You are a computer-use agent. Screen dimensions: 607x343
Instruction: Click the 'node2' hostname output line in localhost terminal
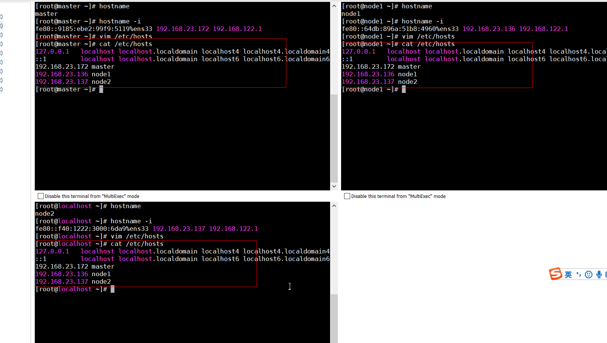(45, 214)
